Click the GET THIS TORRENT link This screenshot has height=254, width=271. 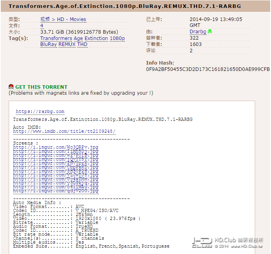point(41,87)
